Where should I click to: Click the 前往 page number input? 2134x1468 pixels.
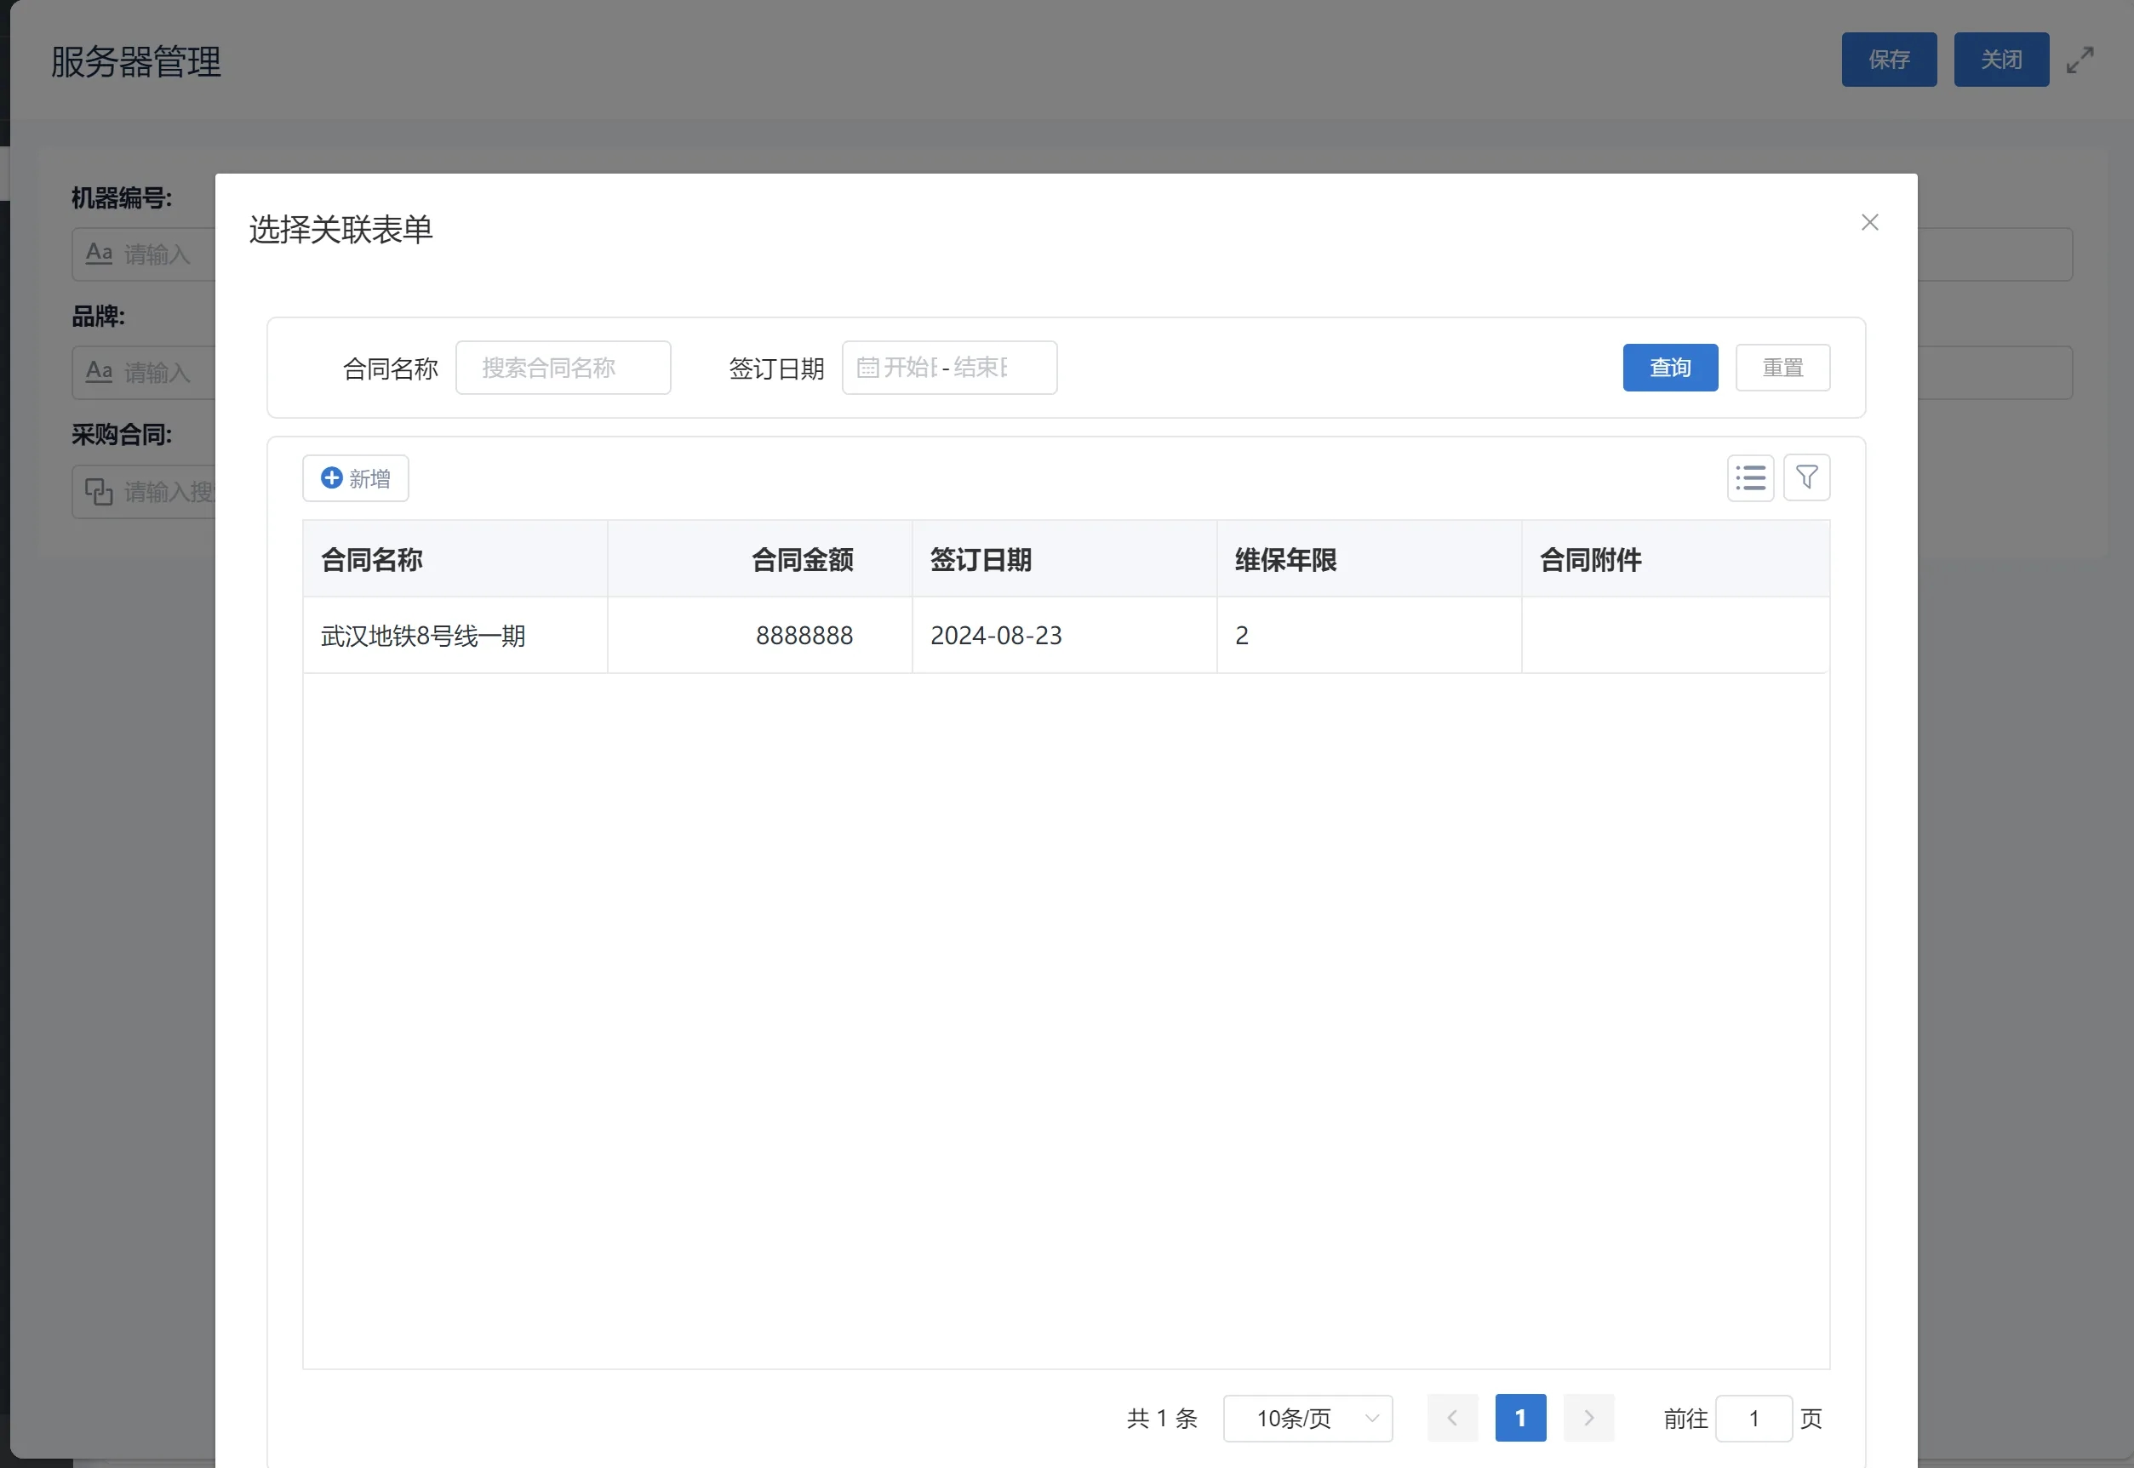pos(1754,1418)
